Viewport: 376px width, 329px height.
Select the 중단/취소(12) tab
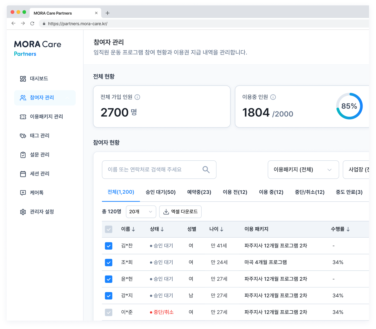[x=310, y=192]
